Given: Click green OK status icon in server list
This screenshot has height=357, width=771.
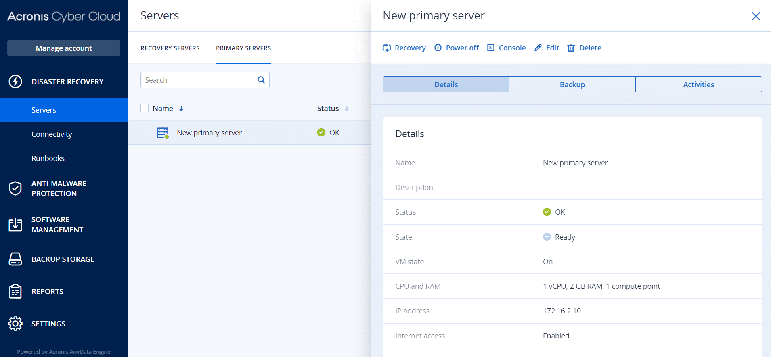Looking at the screenshot, I should point(321,132).
